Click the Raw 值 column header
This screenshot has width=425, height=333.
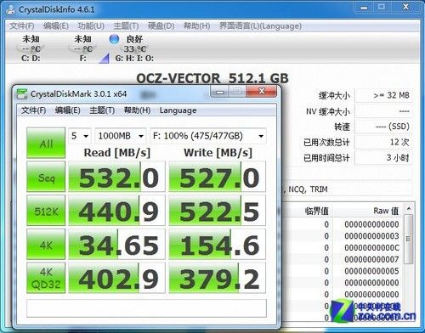click(x=386, y=211)
